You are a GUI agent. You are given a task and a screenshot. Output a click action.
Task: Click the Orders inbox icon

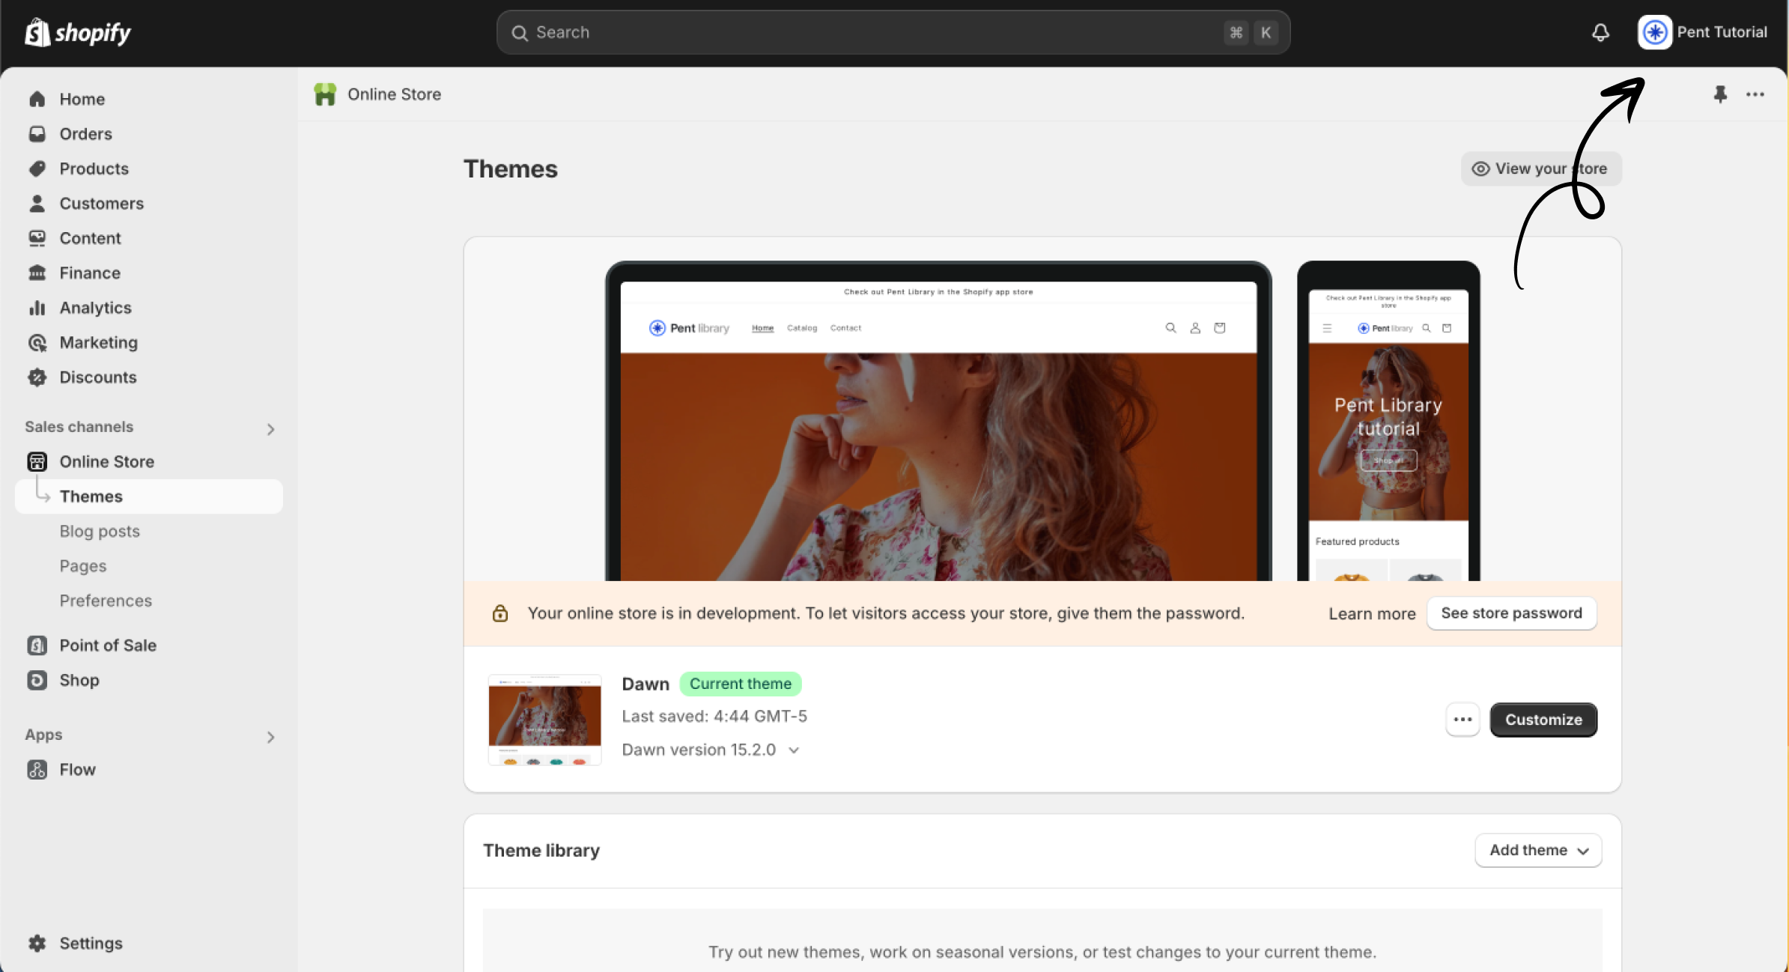click(x=37, y=134)
